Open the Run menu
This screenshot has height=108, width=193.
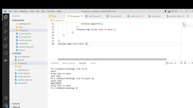(x=43, y=11)
